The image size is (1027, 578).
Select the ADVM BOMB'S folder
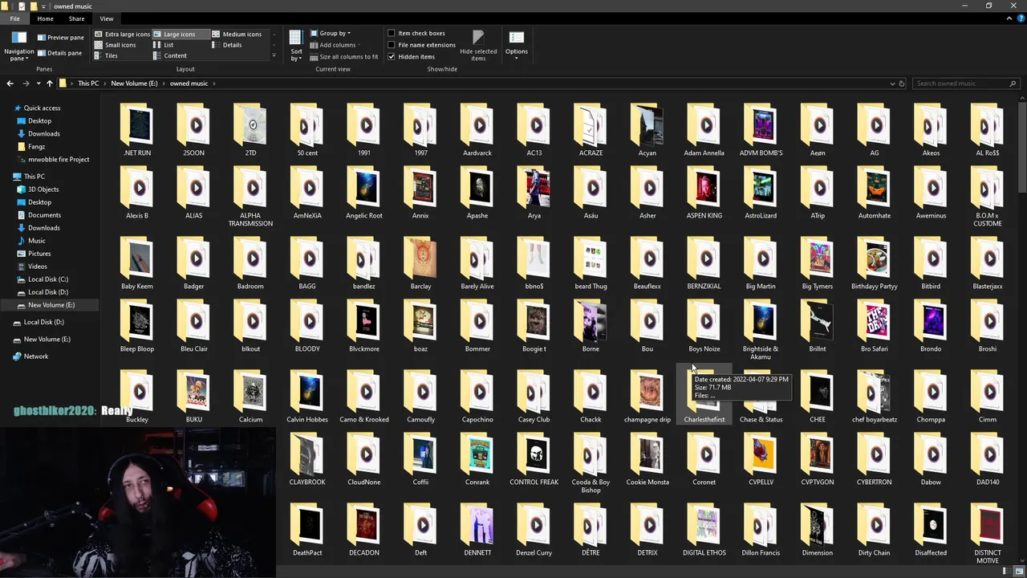point(761,130)
